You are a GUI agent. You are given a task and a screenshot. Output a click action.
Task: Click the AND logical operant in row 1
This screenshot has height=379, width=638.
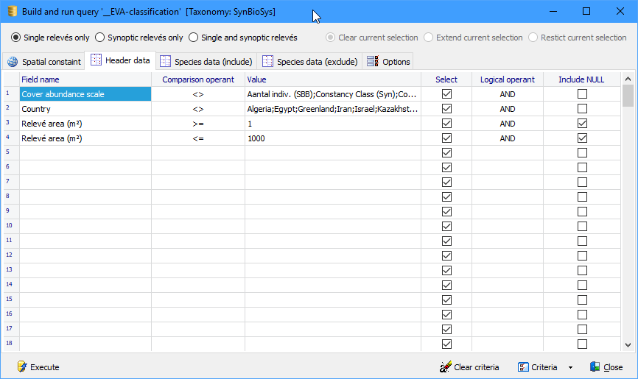507,94
